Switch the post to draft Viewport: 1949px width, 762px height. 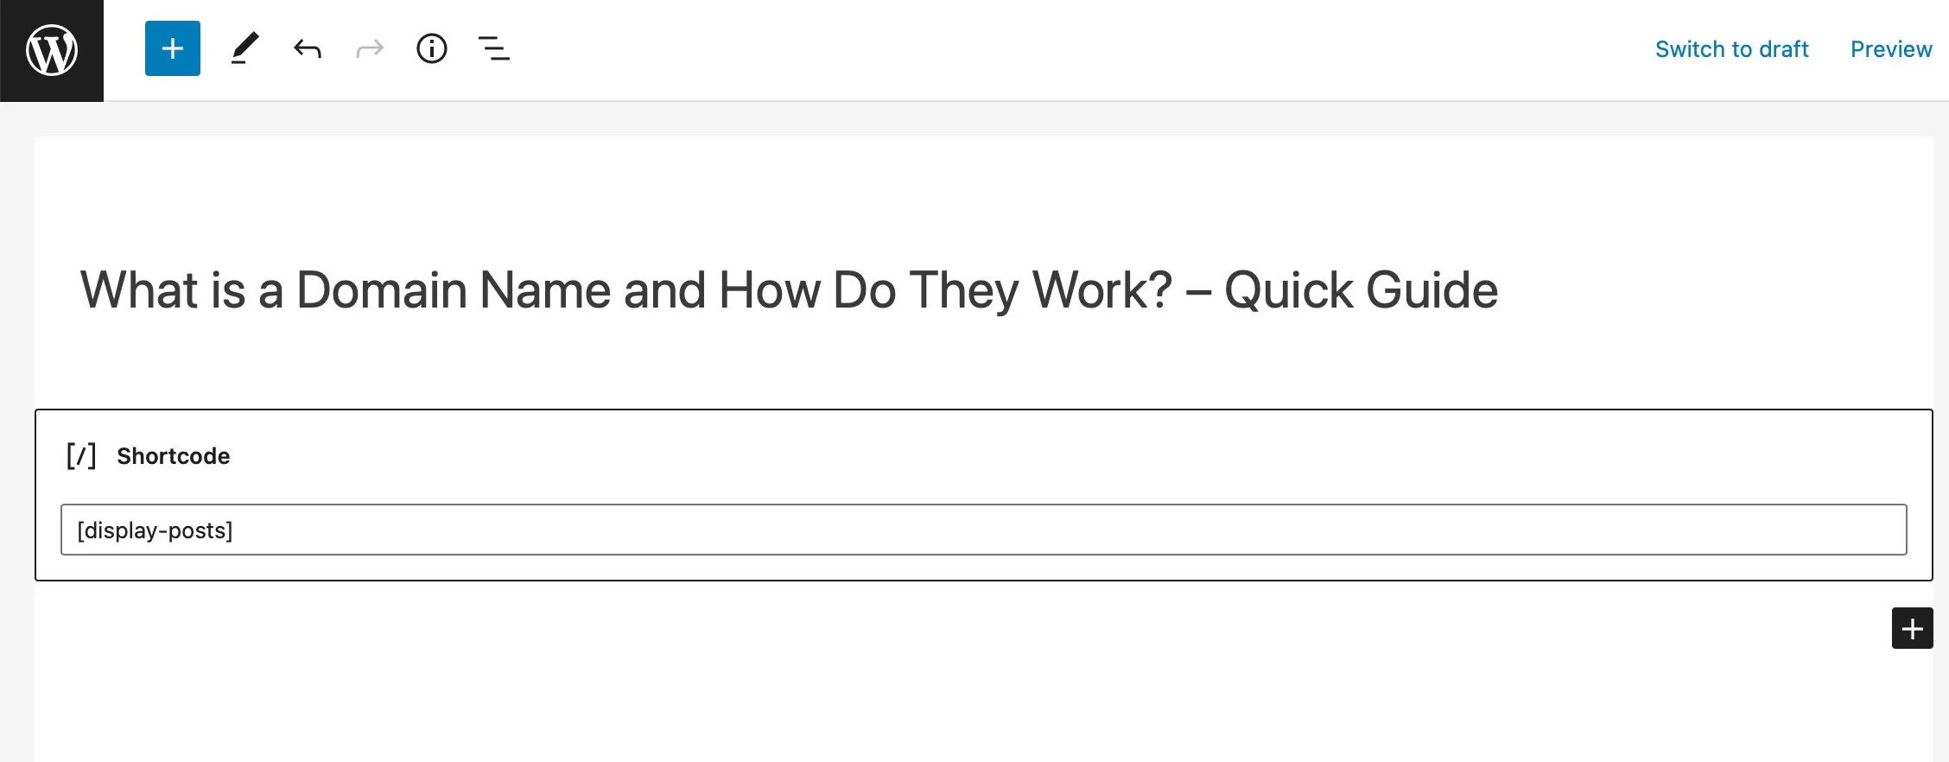click(x=1731, y=49)
